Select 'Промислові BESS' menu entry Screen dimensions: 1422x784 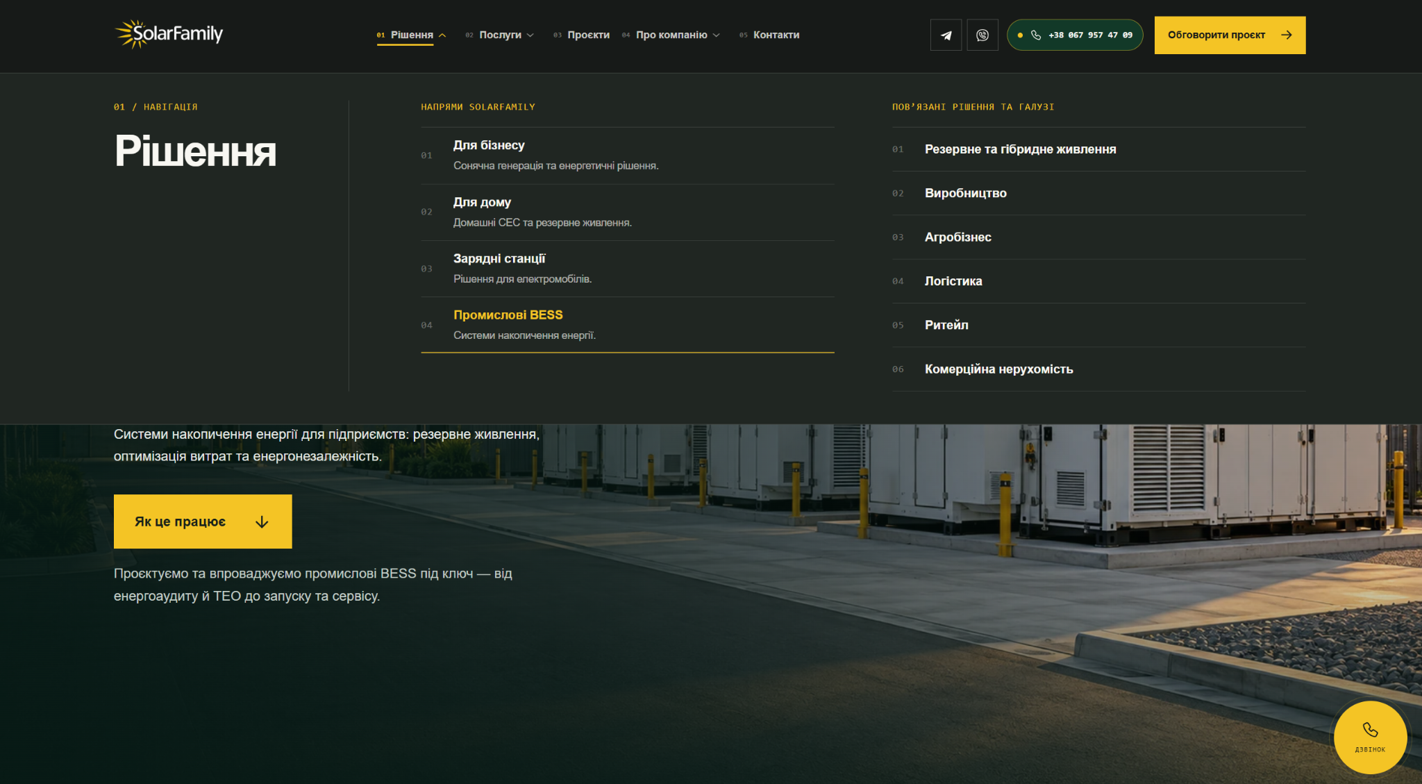tap(628, 325)
